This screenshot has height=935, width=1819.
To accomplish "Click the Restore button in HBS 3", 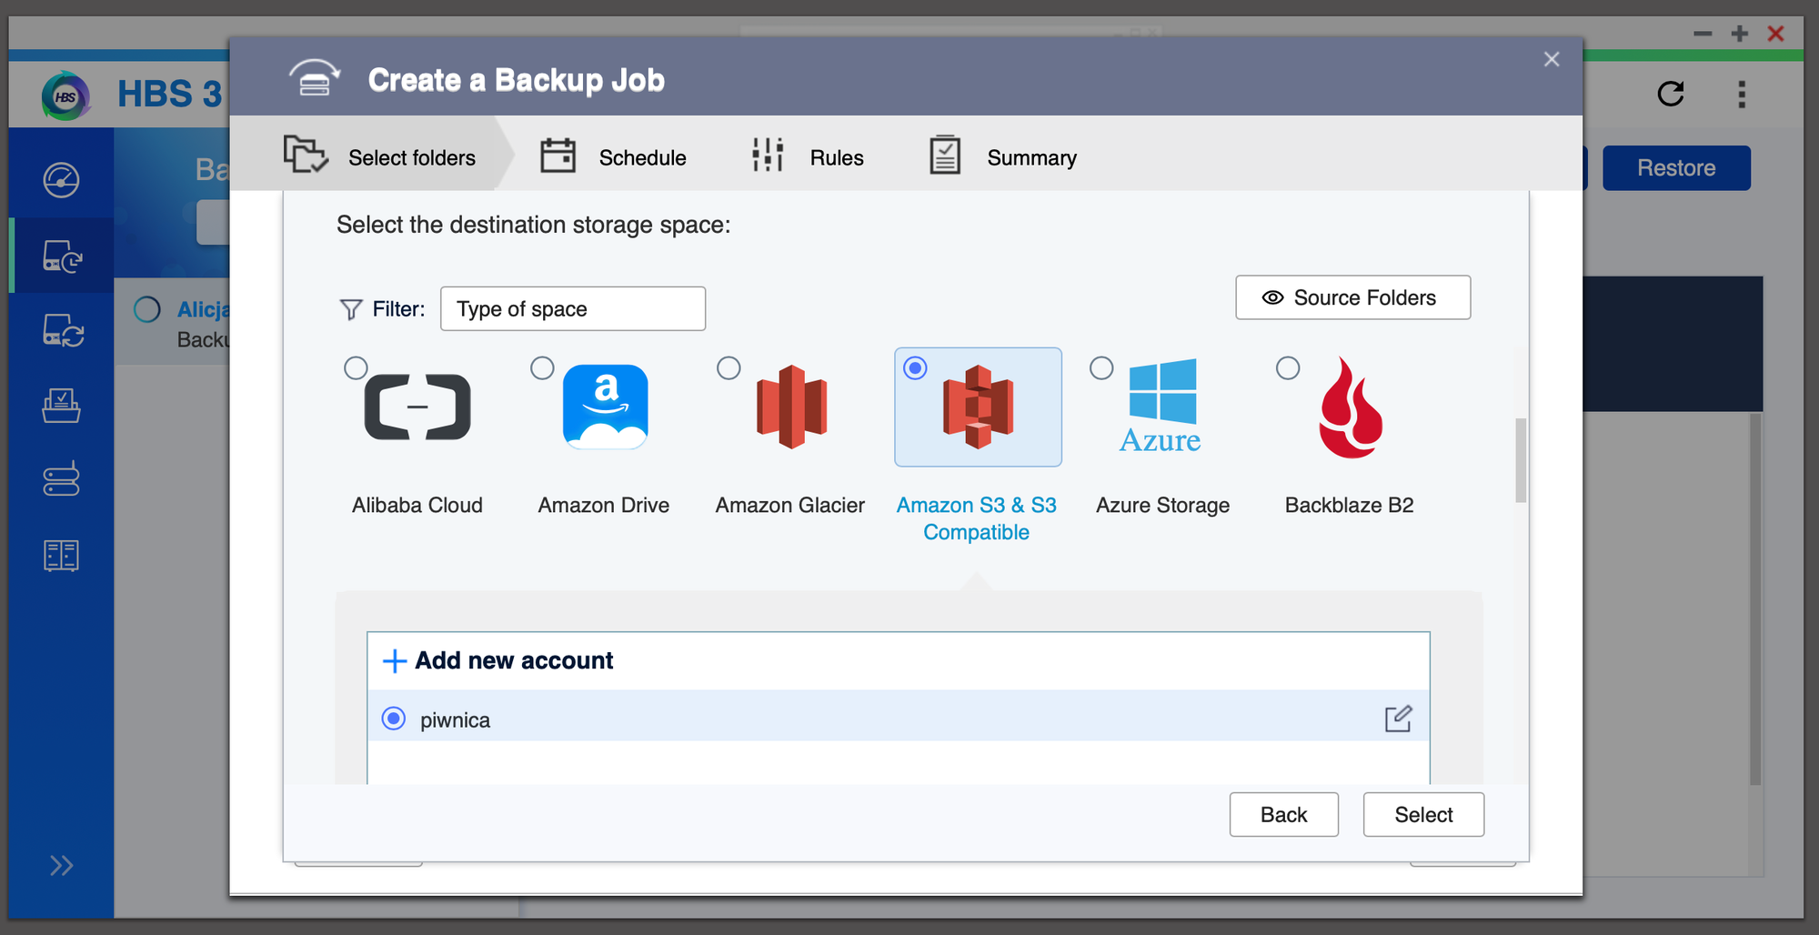I will [1676, 168].
